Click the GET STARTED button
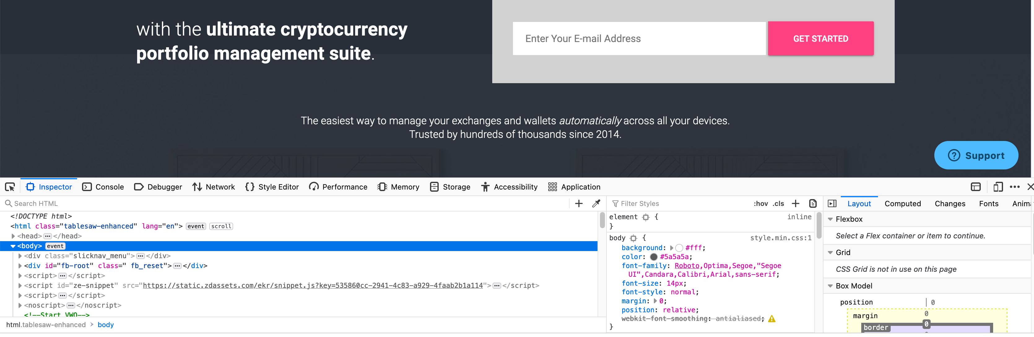 [820, 38]
